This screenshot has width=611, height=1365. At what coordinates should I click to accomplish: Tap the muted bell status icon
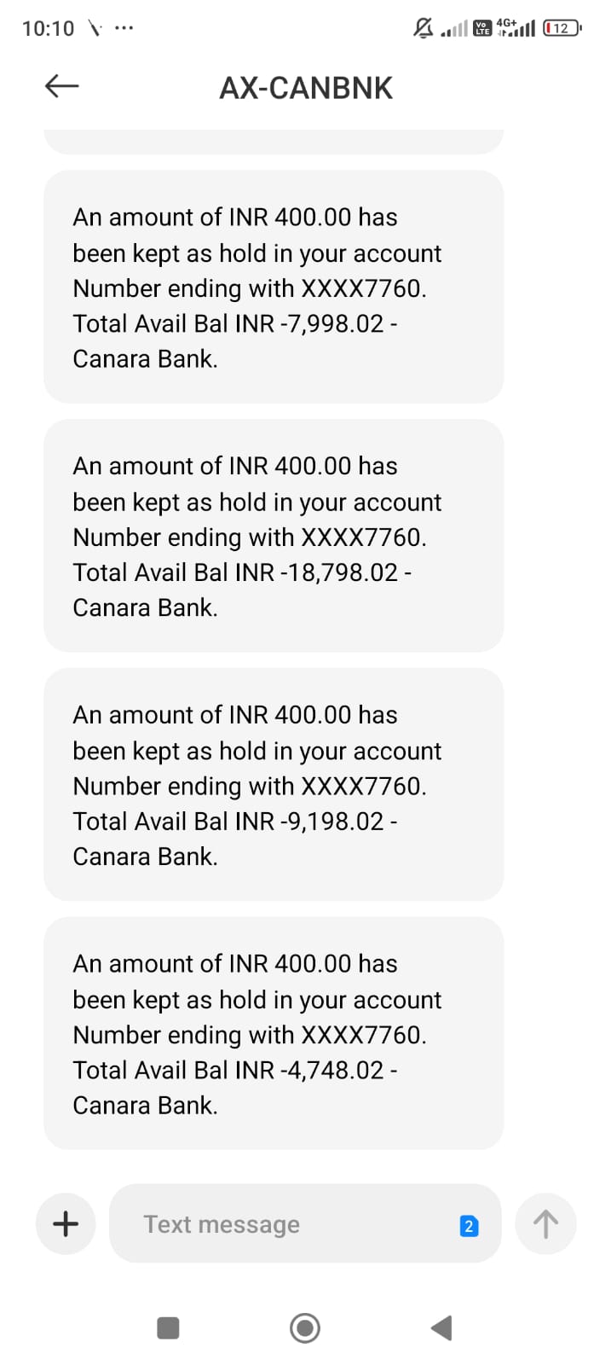point(424,28)
